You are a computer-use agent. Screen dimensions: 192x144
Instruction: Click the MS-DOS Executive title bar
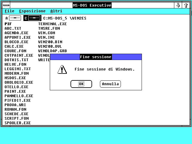point(92,5)
